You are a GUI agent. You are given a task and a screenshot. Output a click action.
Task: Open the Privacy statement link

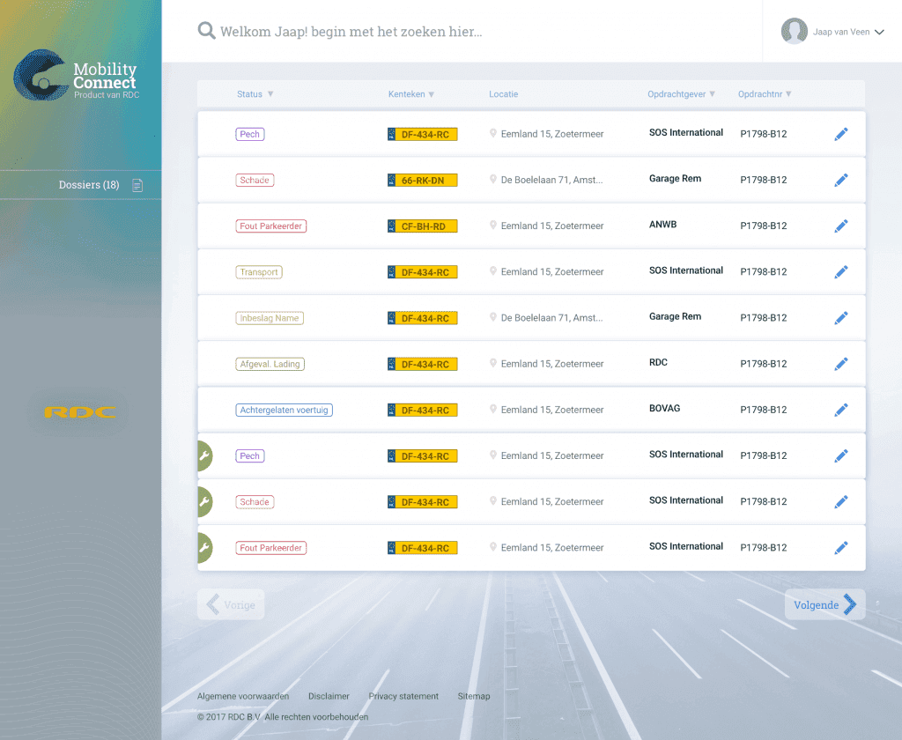point(403,696)
